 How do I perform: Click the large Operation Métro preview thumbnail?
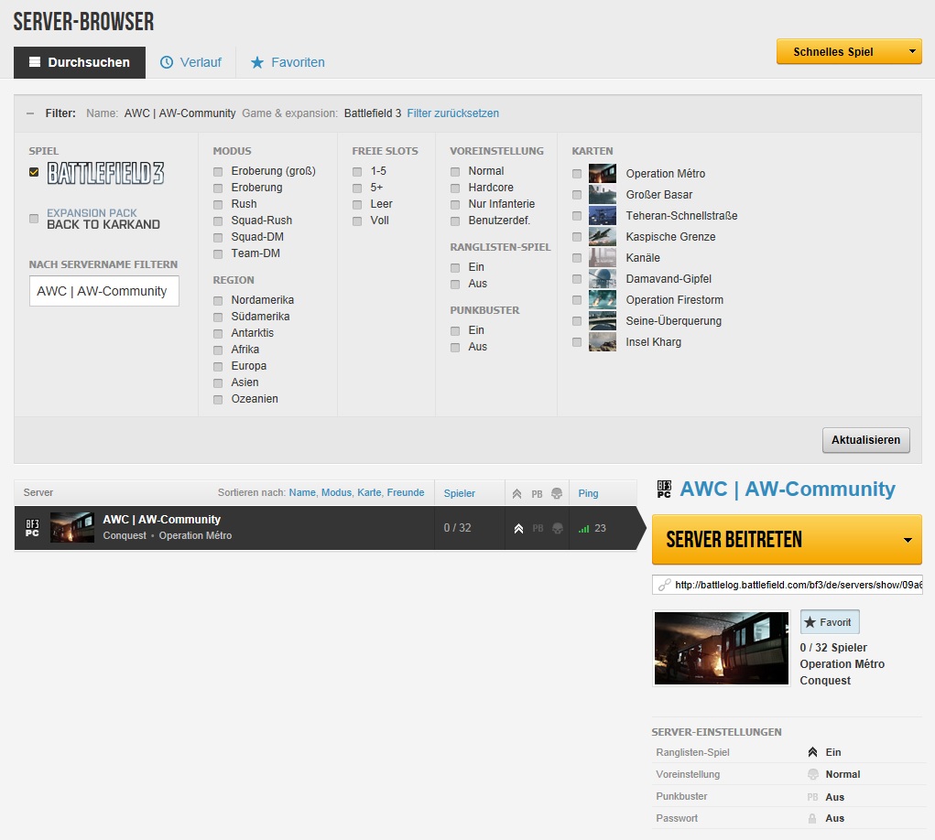click(722, 648)
